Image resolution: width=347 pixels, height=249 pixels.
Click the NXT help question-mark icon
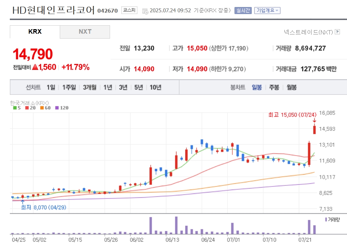point(337,32)
